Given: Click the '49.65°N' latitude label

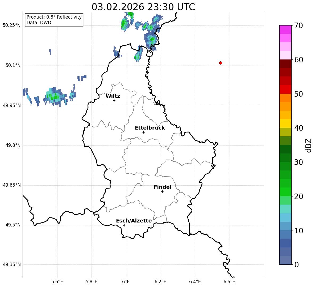Looking at the screenshot, I should pos(12,185).
